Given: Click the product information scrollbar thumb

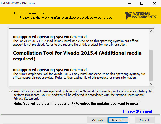Looking at the screenshot, I should [x=151, y=65].
